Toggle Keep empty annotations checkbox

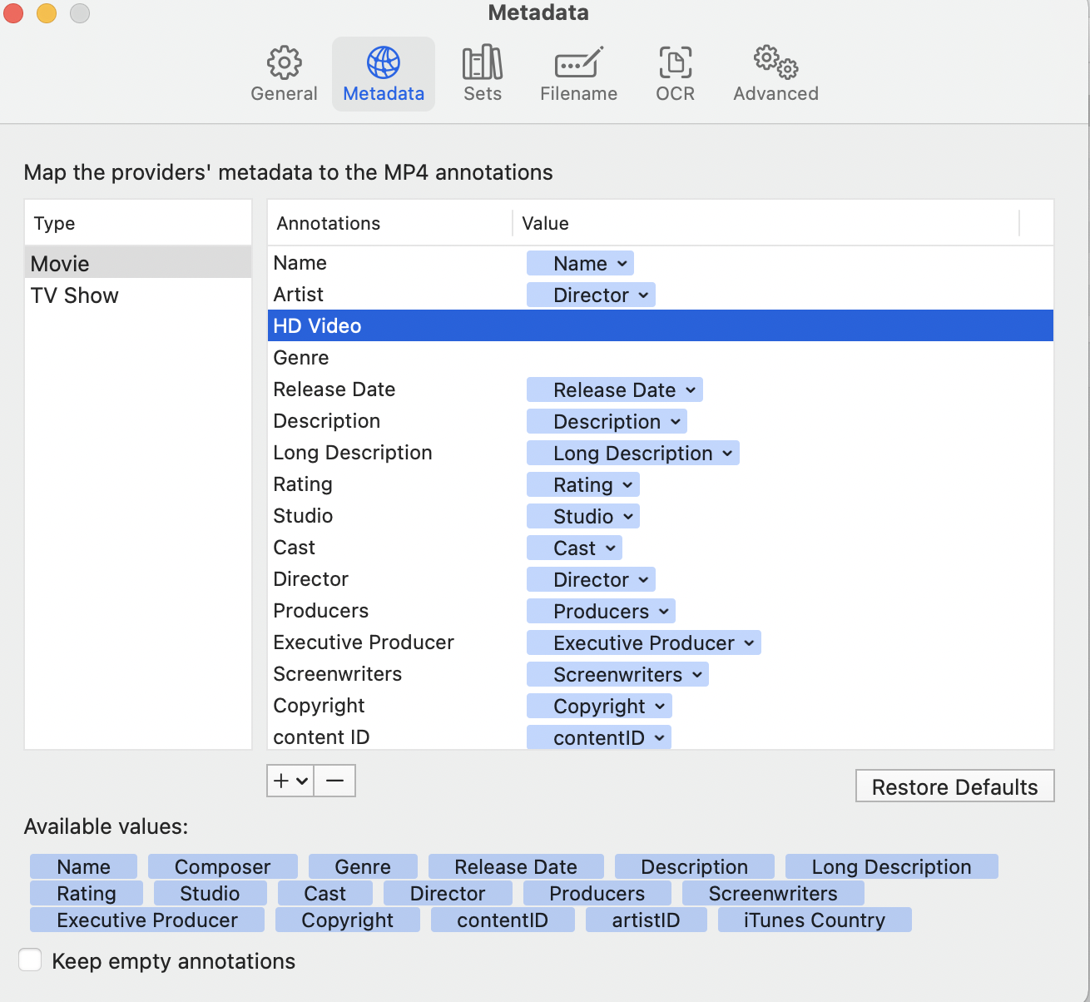pyautogui.click(x=30, y=960)
